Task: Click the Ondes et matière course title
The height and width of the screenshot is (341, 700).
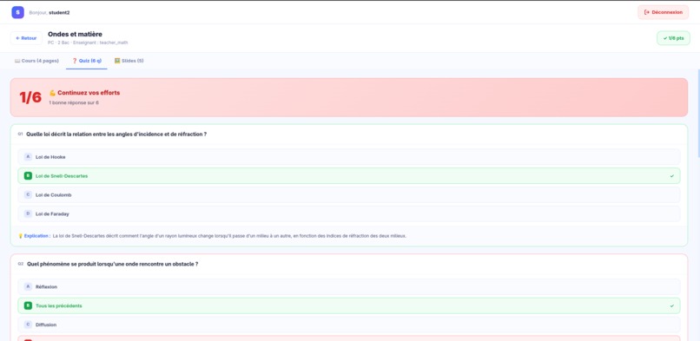Action: [75, 34]
